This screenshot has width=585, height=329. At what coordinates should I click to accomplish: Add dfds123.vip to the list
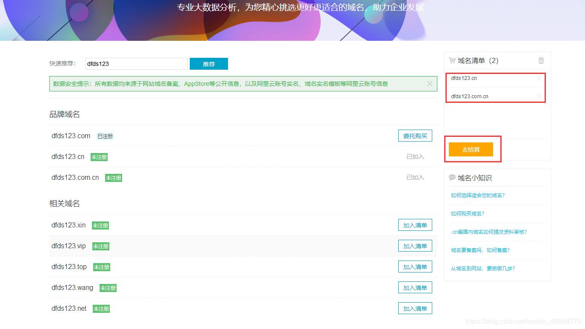coord(415,246)
